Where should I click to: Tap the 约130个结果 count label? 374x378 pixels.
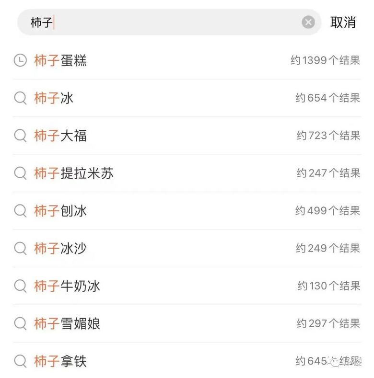(329, 286)
